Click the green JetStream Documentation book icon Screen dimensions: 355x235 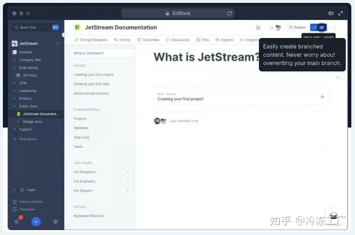point(77,27)
